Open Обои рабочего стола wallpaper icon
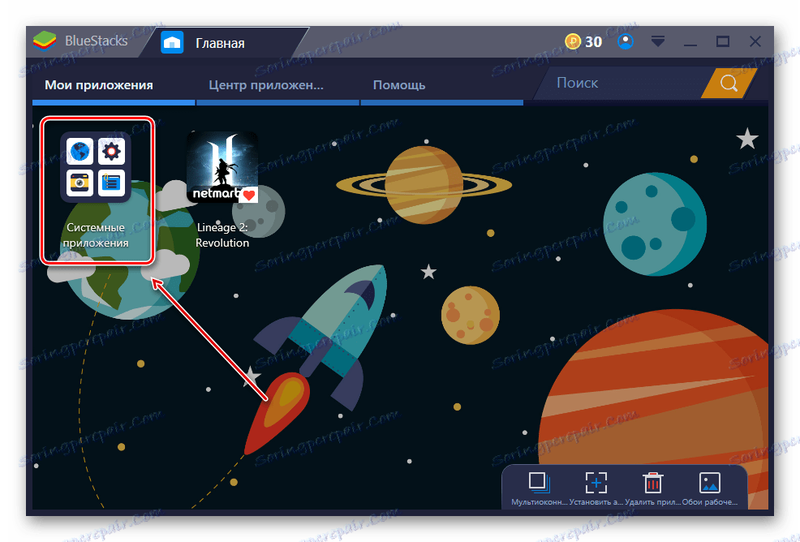 click(710, 482)
